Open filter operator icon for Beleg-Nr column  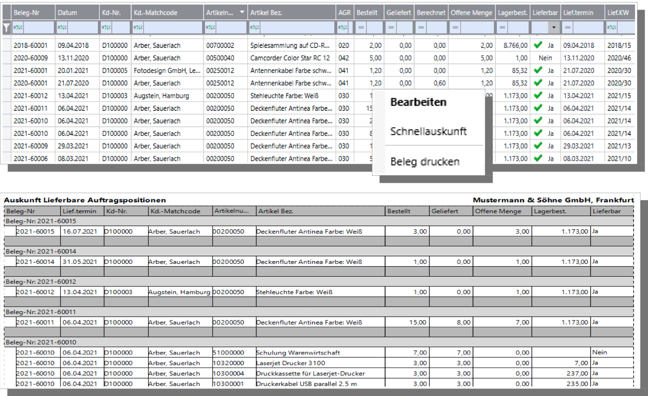tap(17, 28)
